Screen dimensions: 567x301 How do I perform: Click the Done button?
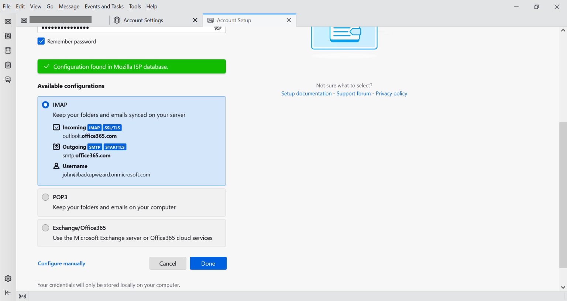pos(208,263)
